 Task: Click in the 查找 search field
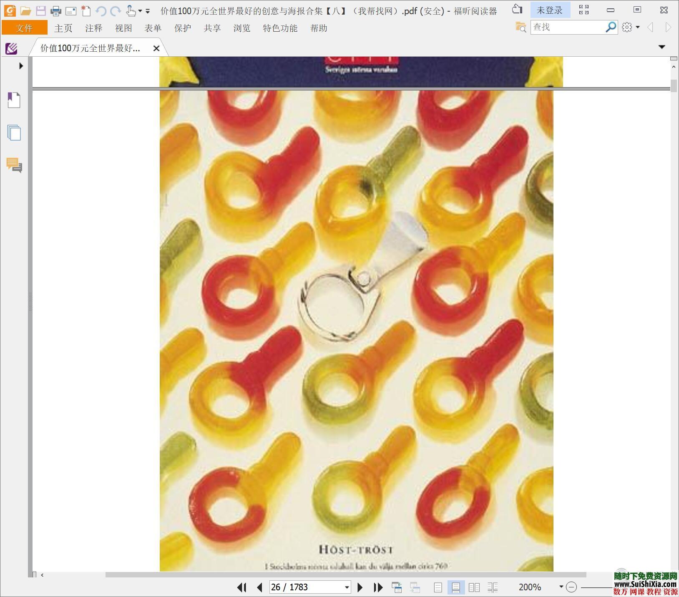(x=567, y=28)
